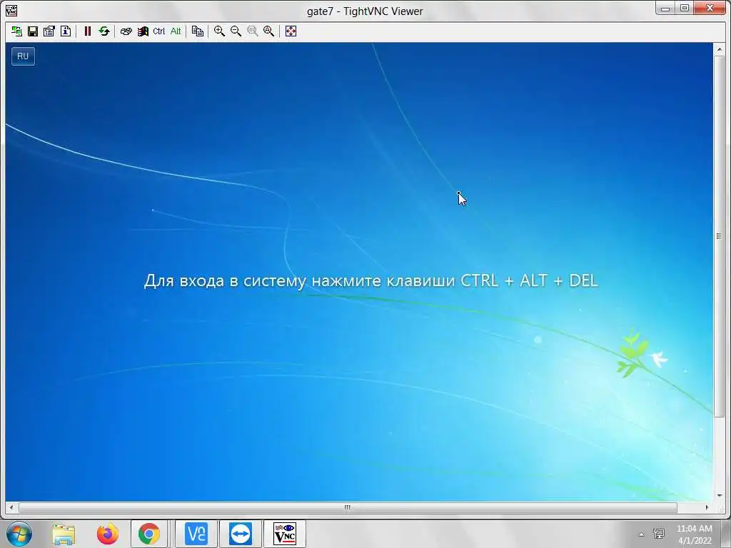Switch to full screen mode icon
Image resolution: width=731 pixels, height=548 pixels.
[291, 31]
